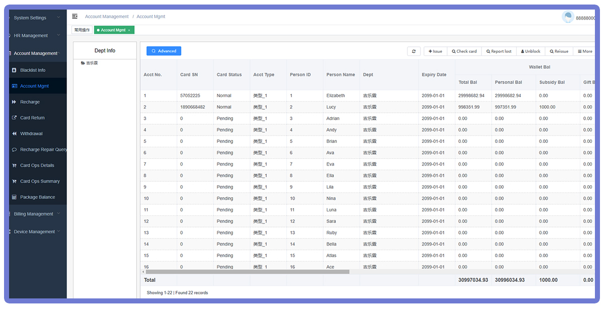Screen dimensions: 605x312
Task: Open Recharge Repair Query page
Action: [43, 149]
